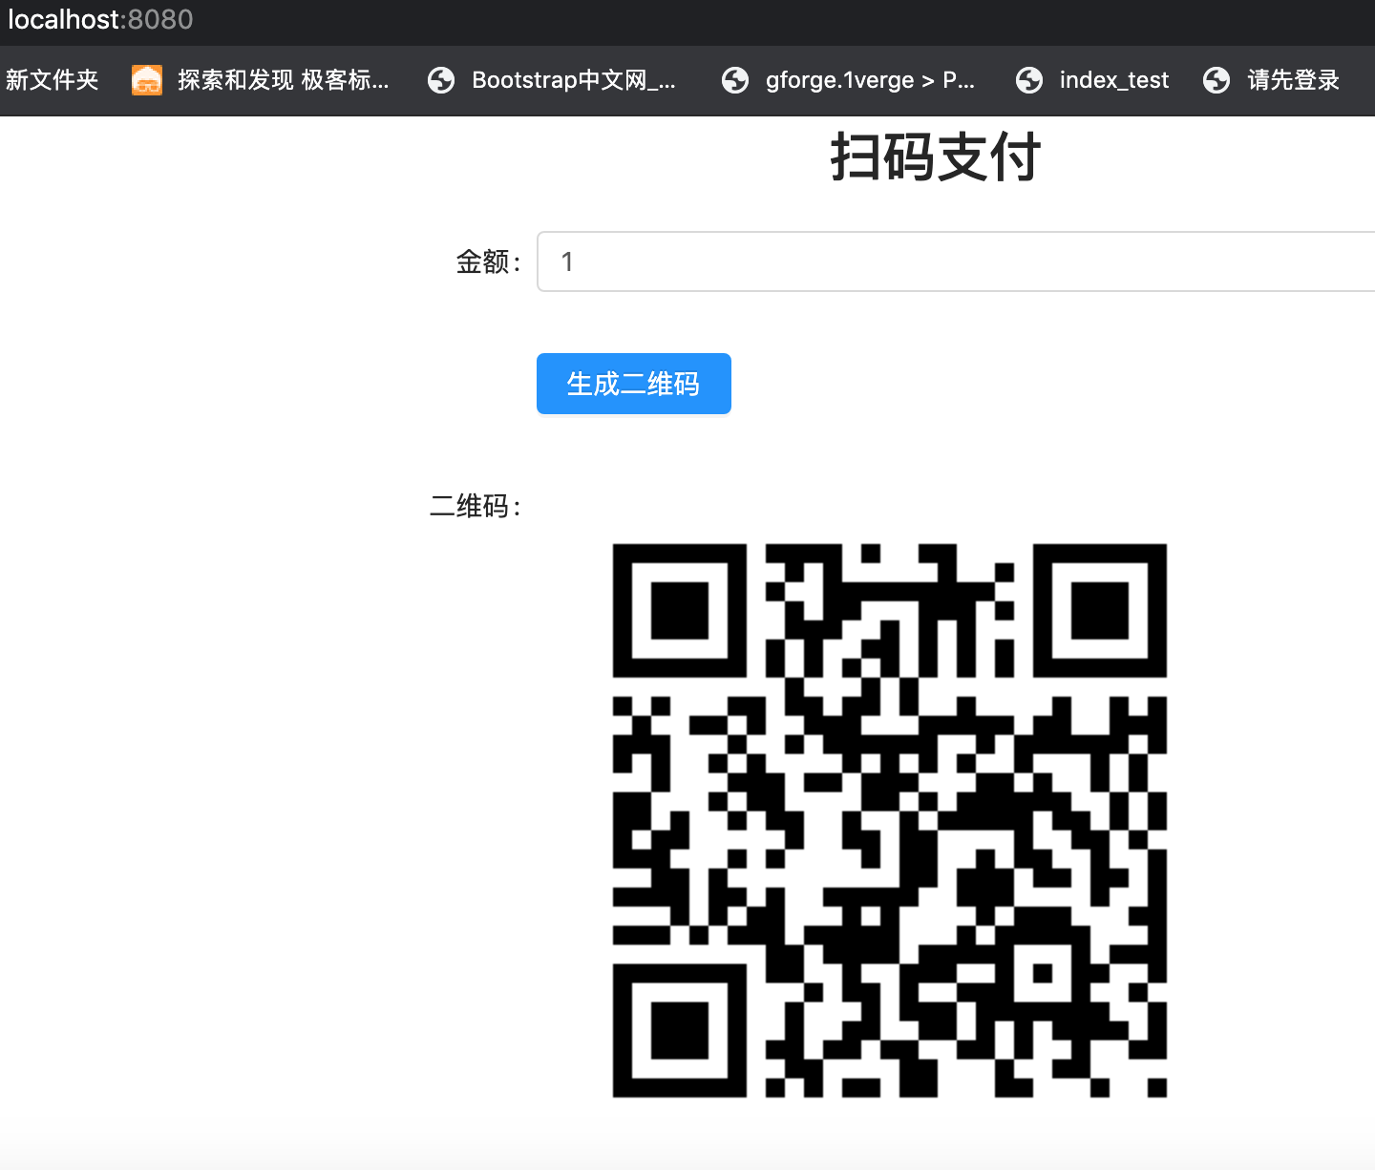
Task: Click the QR code's top-left finder square
Action: (679, 611)
